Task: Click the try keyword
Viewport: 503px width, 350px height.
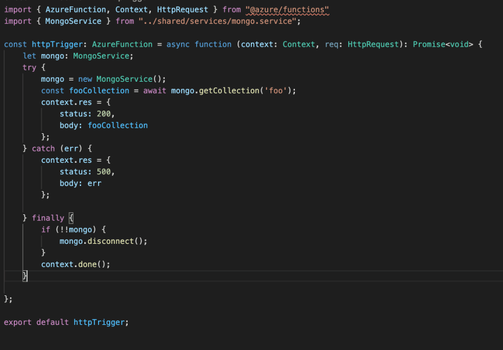Action: tap(29, 68)
